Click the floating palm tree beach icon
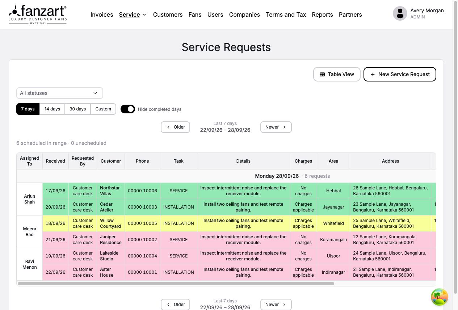Image resolution: width=458 pixels, height=310 pixels. click(x=440, y=297)
